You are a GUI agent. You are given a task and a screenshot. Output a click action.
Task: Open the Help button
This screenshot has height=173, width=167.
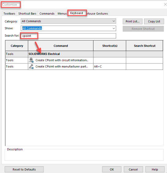155,169
